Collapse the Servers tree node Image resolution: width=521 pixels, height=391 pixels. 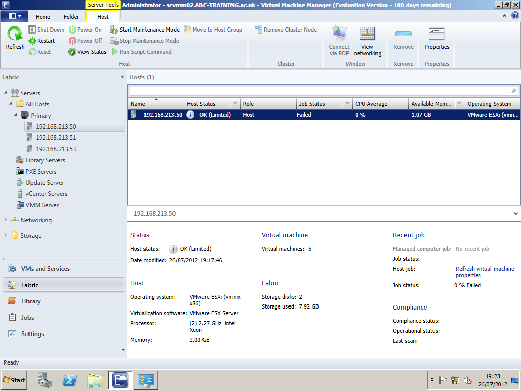pos(5,92)
